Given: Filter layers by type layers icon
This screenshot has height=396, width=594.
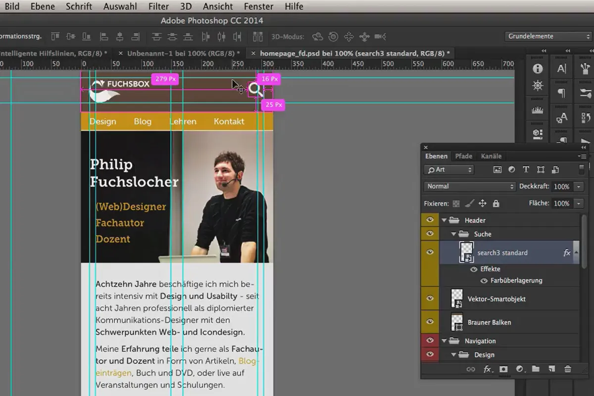Looking at the screenshot, I should tap(526, 170).
